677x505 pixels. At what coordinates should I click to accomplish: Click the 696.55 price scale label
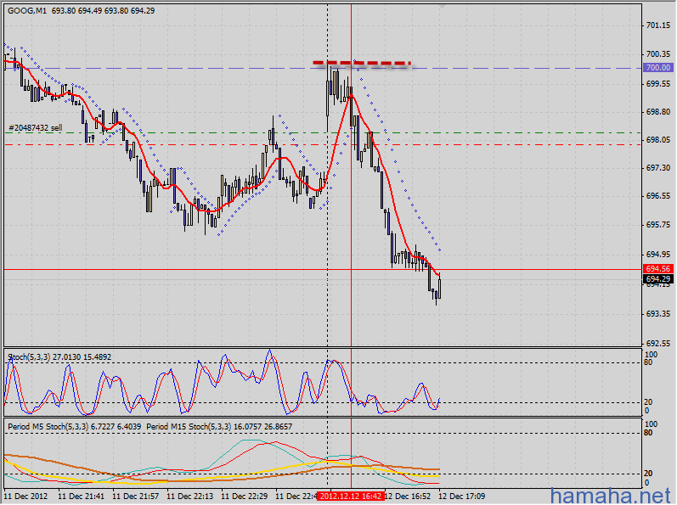pyautogui.click(x=657, y=196)
